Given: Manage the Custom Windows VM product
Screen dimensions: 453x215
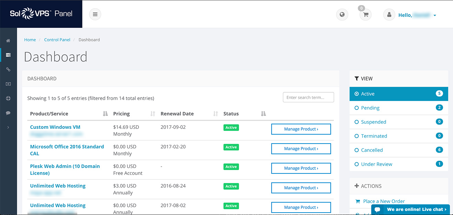Looking at the screenshot, I should click(x=301, y=129).
